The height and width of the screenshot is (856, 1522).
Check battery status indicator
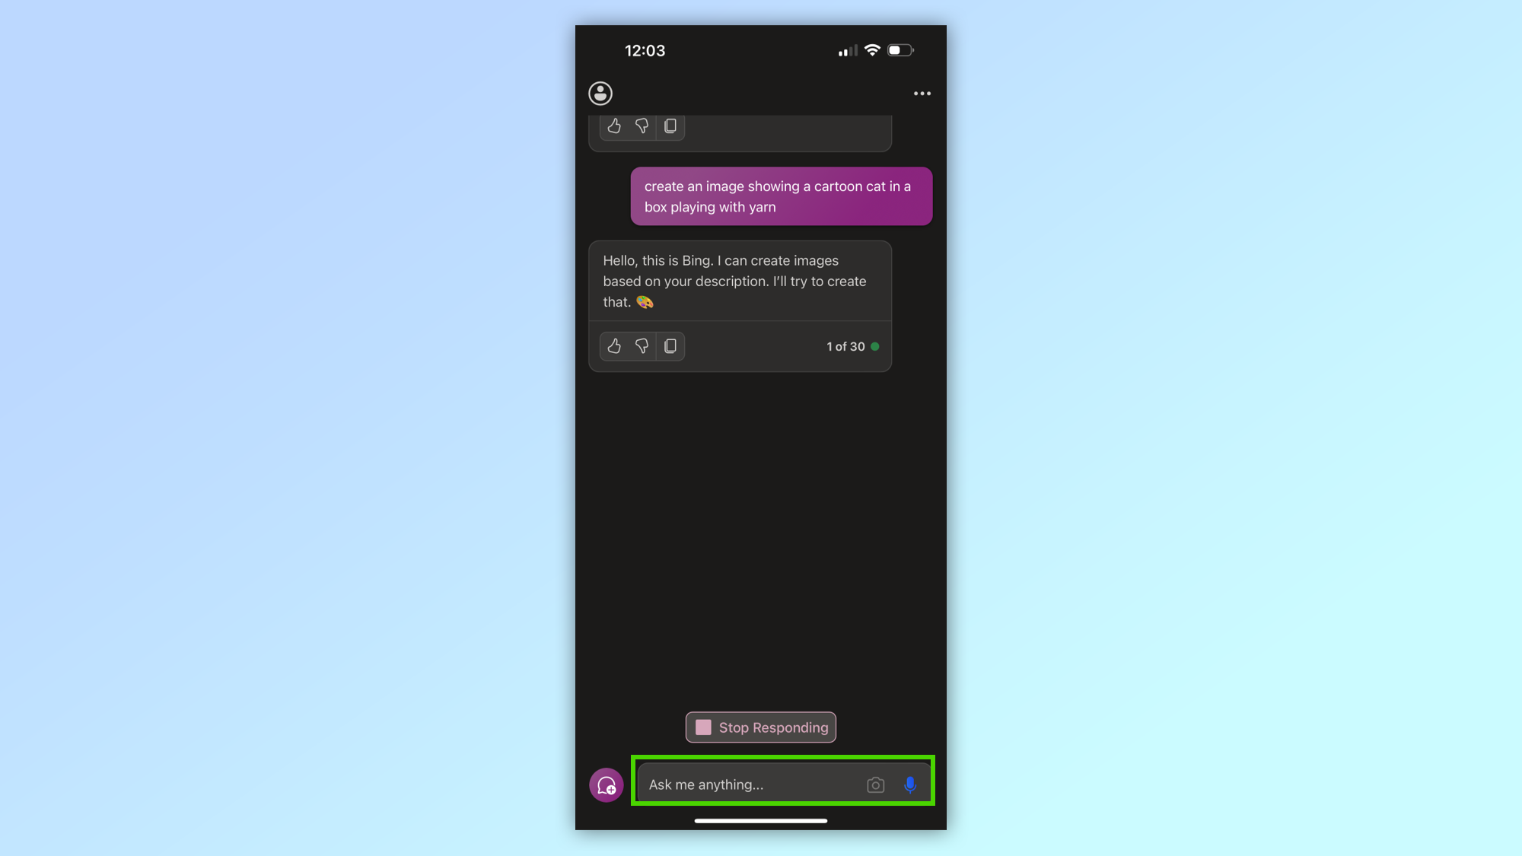pos(902,50)
